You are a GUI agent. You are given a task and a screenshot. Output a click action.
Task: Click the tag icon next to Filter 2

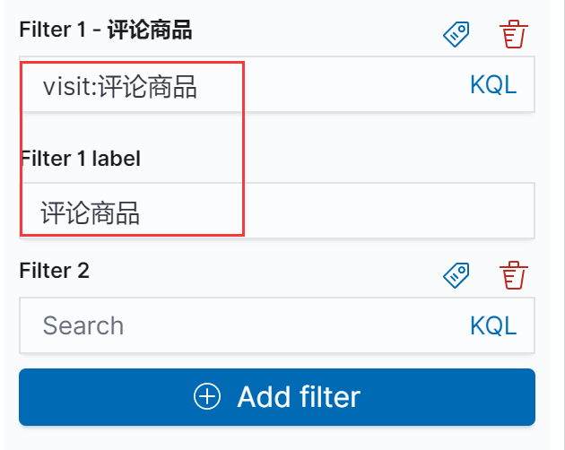click(x=456, y=275)
